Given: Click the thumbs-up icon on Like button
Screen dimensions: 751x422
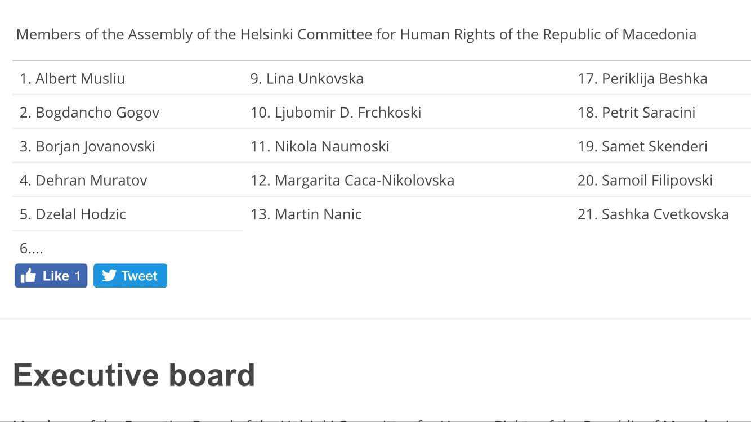Looking at the screenshot, I should [28, 276].
